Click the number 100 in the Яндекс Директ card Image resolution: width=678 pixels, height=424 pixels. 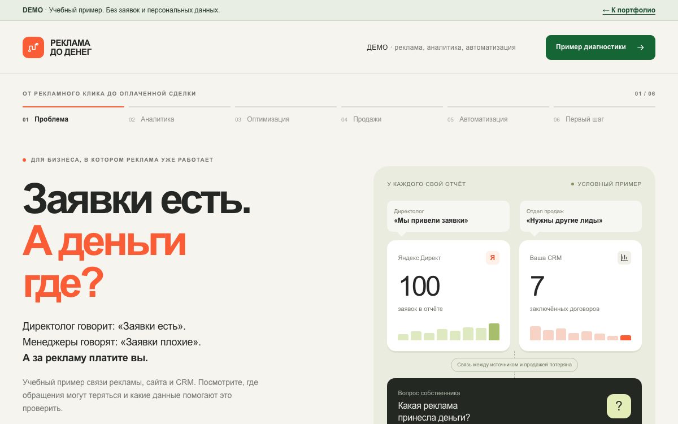(x=419, y=286)
